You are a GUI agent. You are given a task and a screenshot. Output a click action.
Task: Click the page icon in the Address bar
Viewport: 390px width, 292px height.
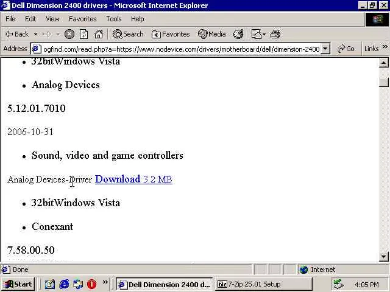pos(36,49)
